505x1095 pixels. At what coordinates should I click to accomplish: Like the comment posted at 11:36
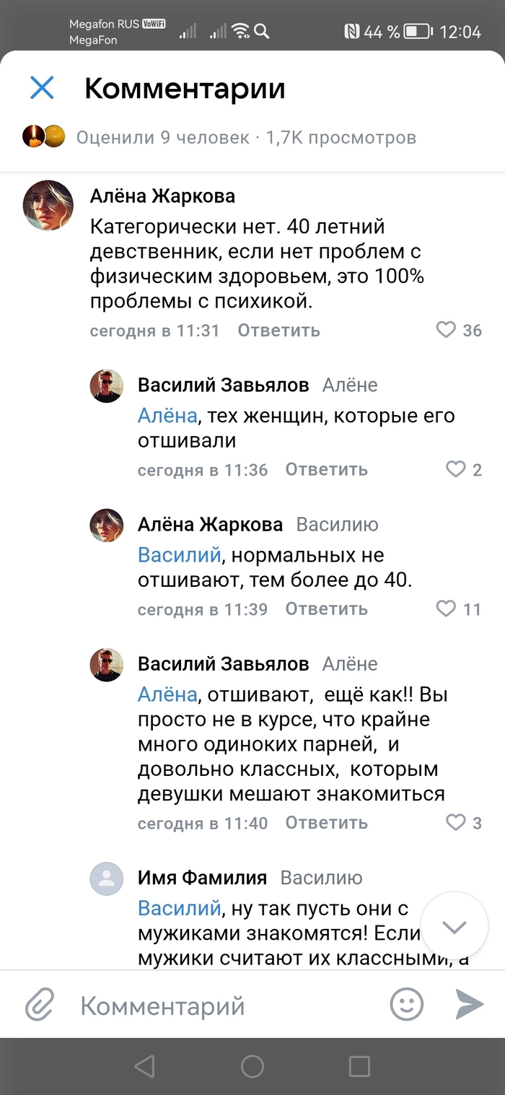pyautogui.click(x=455, y=469)
